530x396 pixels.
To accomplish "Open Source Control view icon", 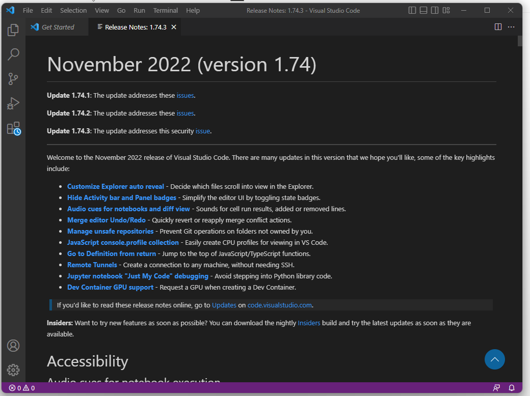I will point(13,79).
